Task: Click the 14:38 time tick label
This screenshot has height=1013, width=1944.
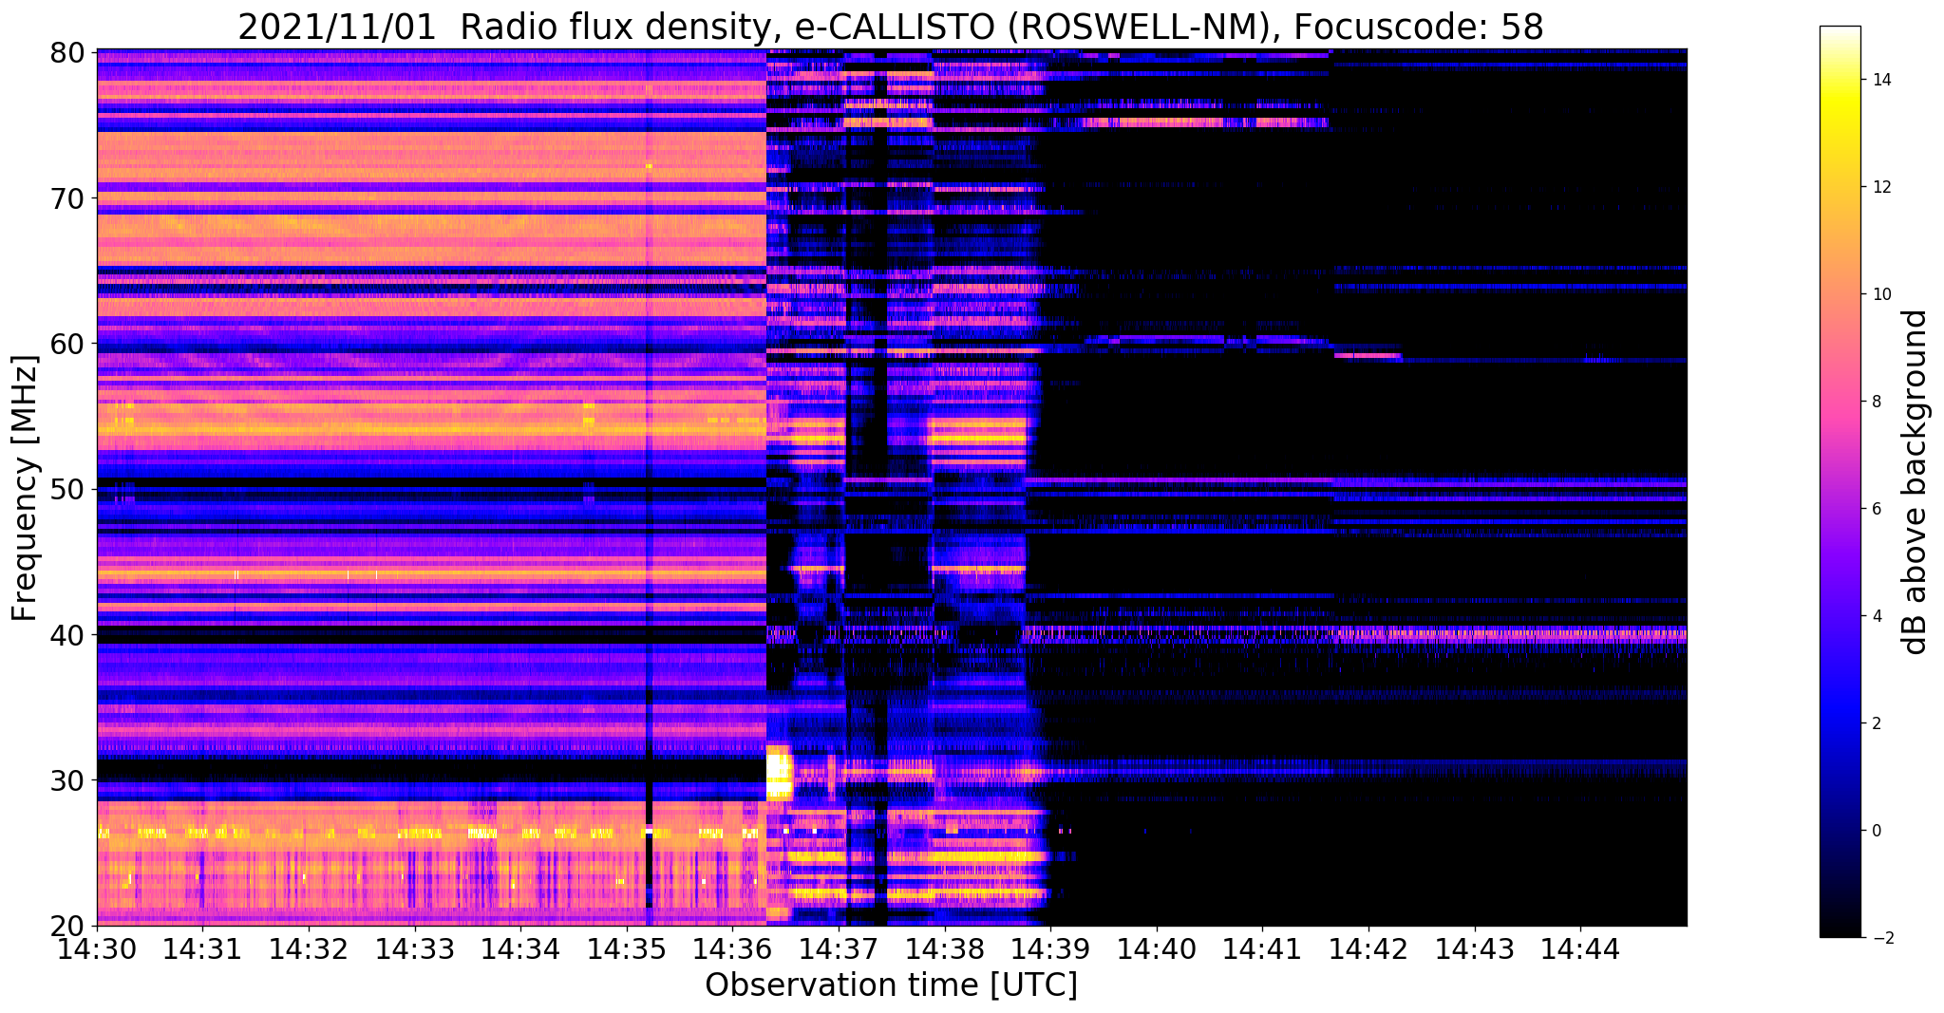Action: click(x=945, y=948)
